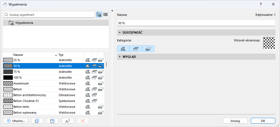Create new folder with the folder-plus button
Screen dimensions: 280x127
pos(52,121)
